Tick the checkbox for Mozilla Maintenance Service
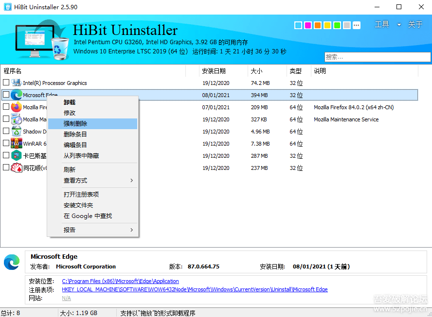The width and height of the screenshot is (432, 317). coord(6,119)
